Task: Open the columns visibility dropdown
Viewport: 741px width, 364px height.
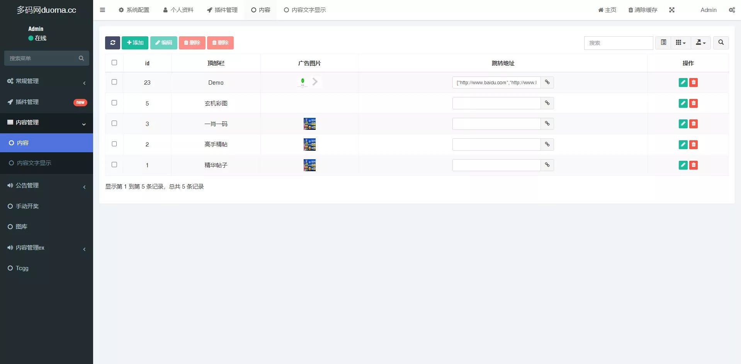Action: (680, 43)
